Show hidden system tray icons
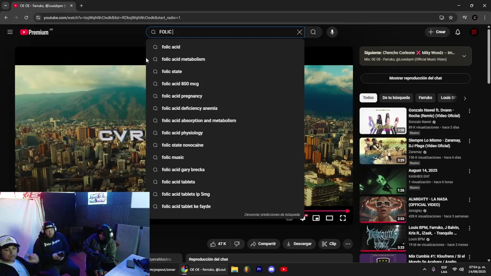This screenshot has height=276, width=491. click(424, 269)
